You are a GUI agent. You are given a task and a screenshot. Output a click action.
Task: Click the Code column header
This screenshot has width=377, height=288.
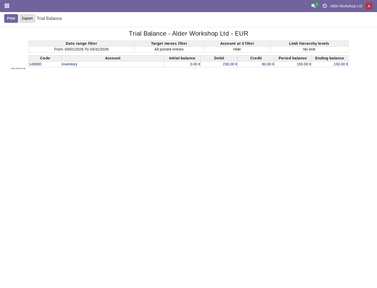[x=45, y=58]
